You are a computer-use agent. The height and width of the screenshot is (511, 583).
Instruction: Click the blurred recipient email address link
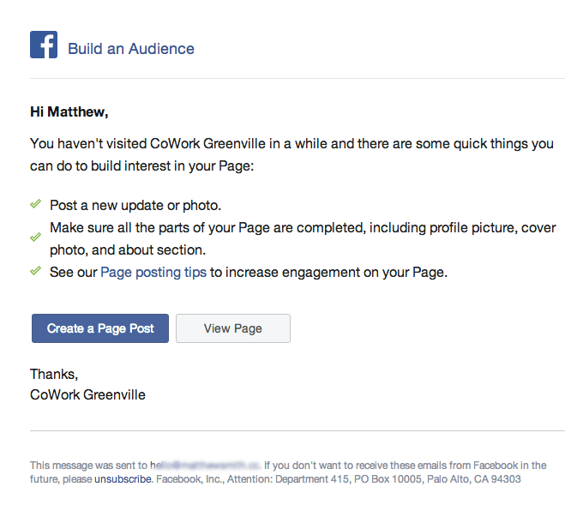pyautogui.click(x=205, y=466)
